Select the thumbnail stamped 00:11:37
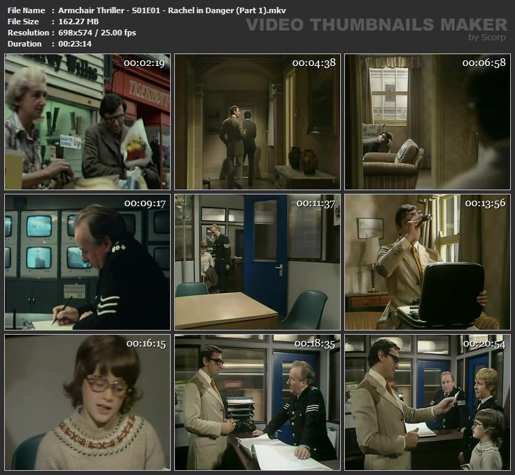This screenshot has height=475, width=515. [x=257, y=262]
